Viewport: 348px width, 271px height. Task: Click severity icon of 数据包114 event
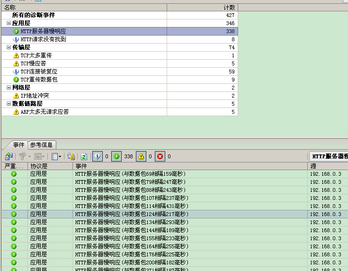(14, 206)
